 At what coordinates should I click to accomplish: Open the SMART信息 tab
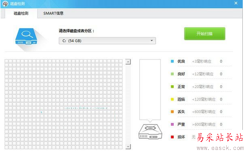point(53,13)
